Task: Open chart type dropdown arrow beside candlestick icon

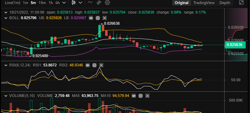Action: 81,3
